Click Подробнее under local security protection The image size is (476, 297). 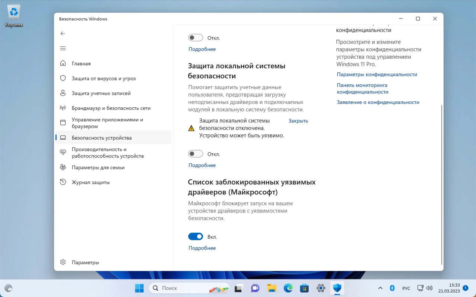pos(202,165)
